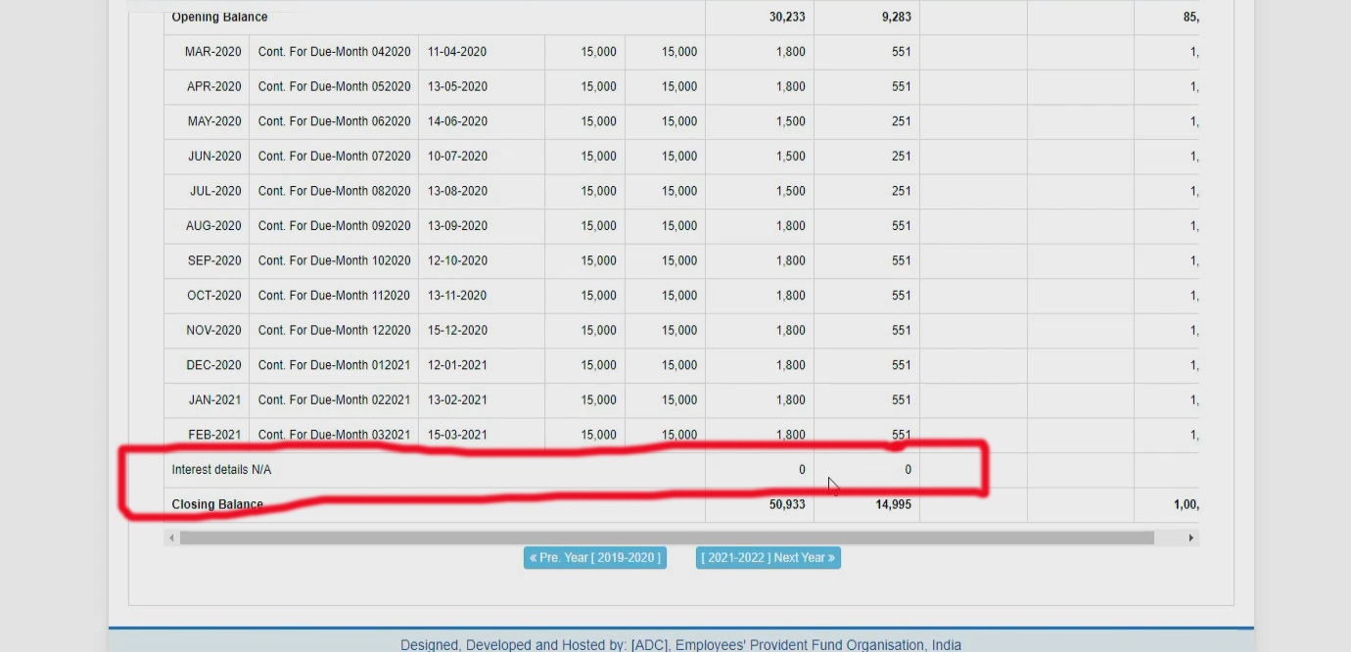Click the horizontal scrollbar left arrow
Viewport: 1351px width, 652px height.
[172, 538]
